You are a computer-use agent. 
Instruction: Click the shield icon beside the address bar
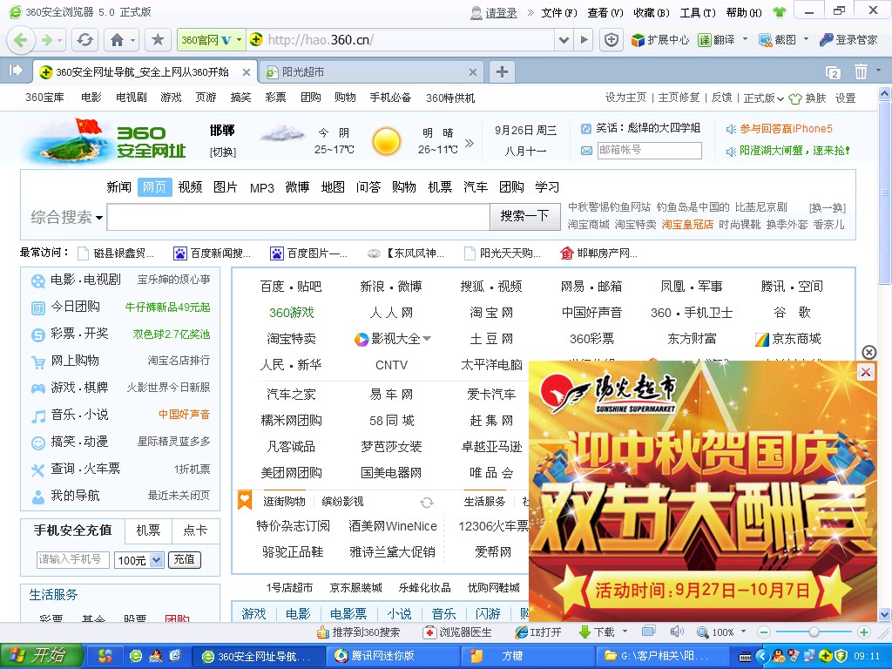pos(612,40)
